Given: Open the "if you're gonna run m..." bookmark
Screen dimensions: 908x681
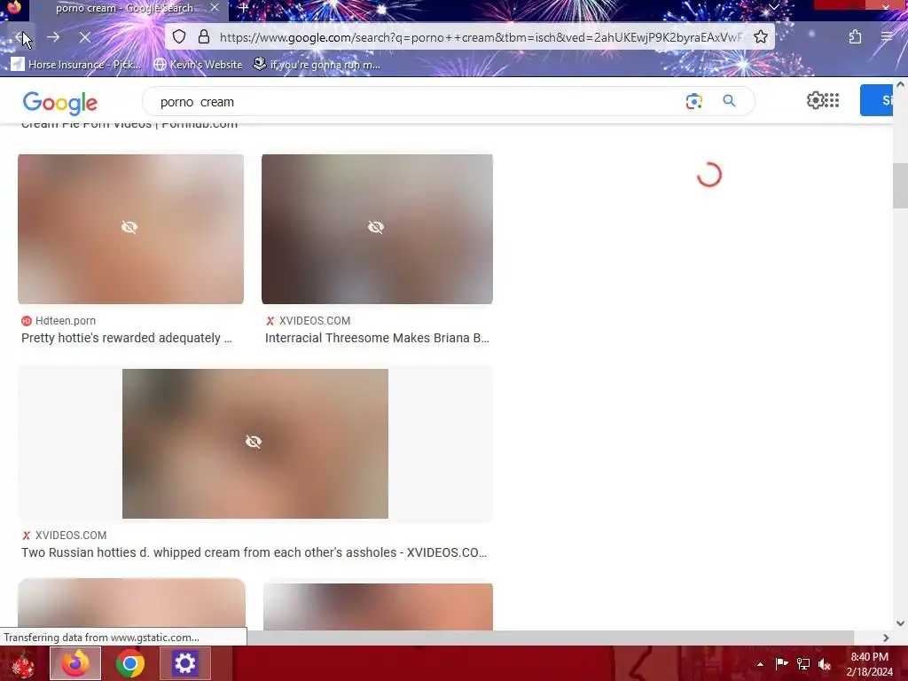Looking at the screenshot, I should [317, 64].
